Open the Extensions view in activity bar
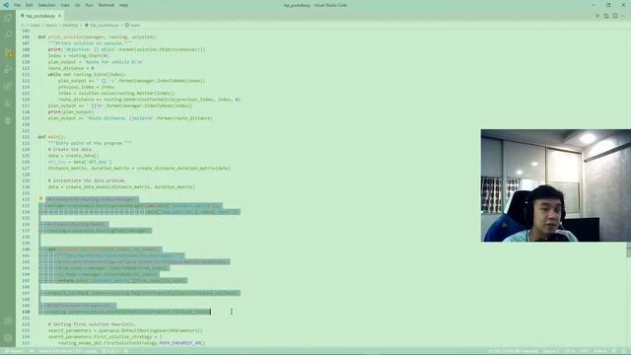Image resolution: width=631 pixels, height=355 pixels. (8, 86)
